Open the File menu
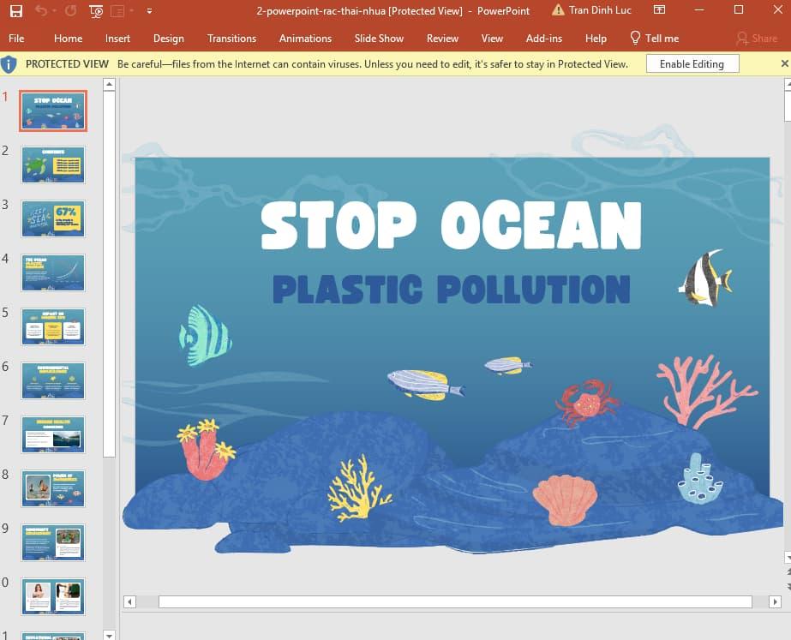 16,39
